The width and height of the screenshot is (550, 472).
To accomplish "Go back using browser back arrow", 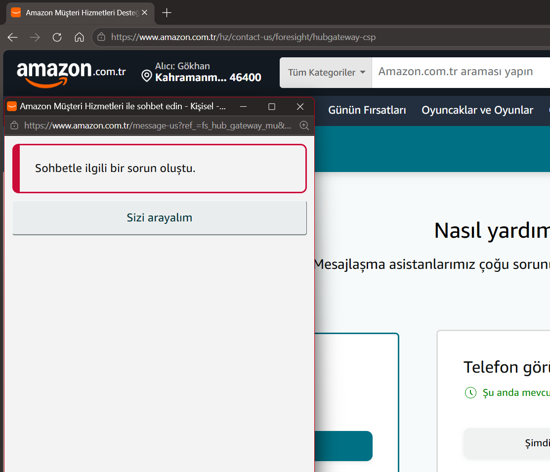I will click(x=13, y=37).
